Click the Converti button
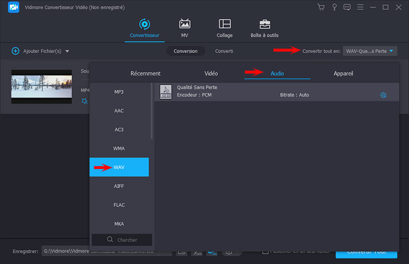This screenshot has width=409, height=264. click(x=224, y=51)
